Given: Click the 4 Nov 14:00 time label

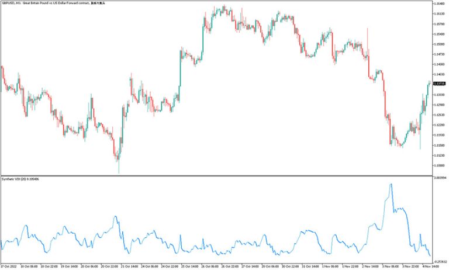Looking at the screenshot, I should [431, 266].
